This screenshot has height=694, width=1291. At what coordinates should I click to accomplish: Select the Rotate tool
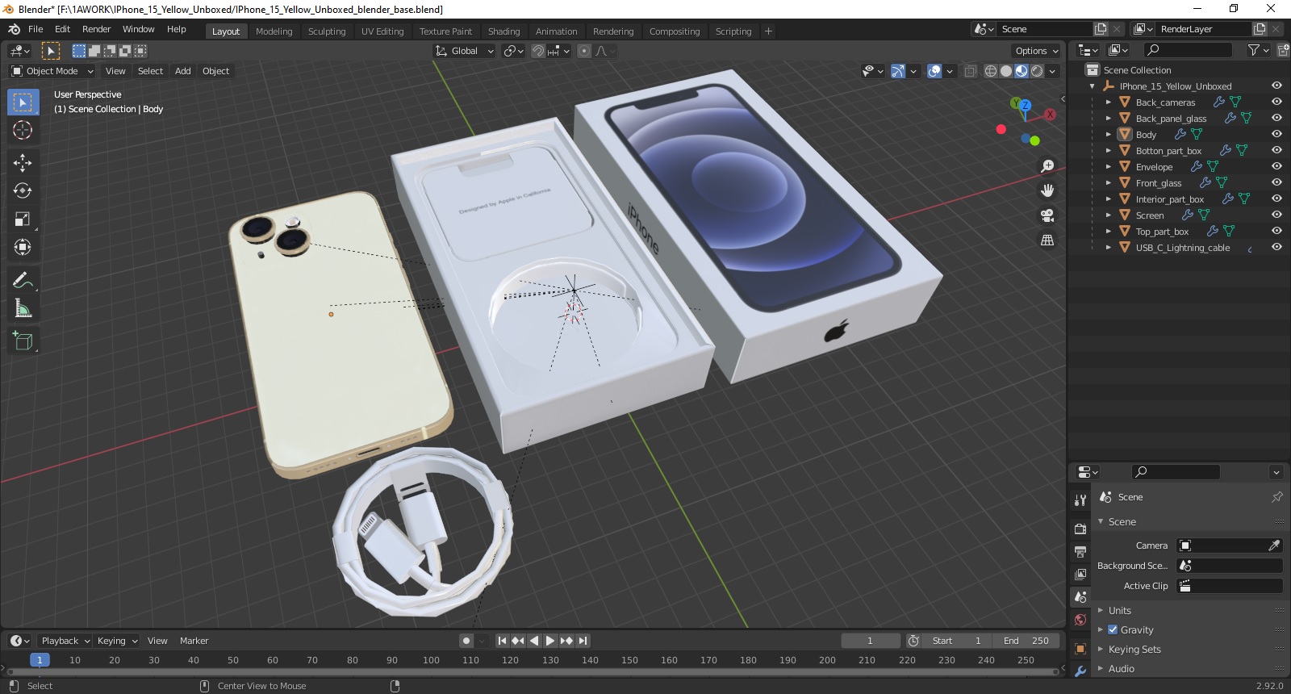tap(23, 191)
